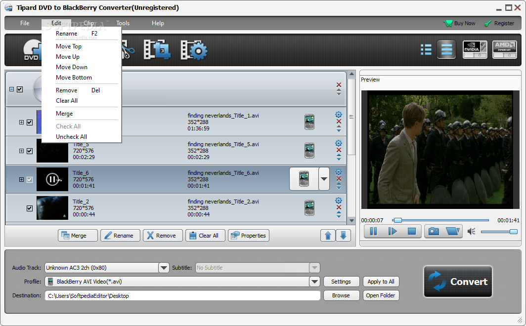Click the Merge button below list
Screen dimensions: 526x326
point(78,236)
